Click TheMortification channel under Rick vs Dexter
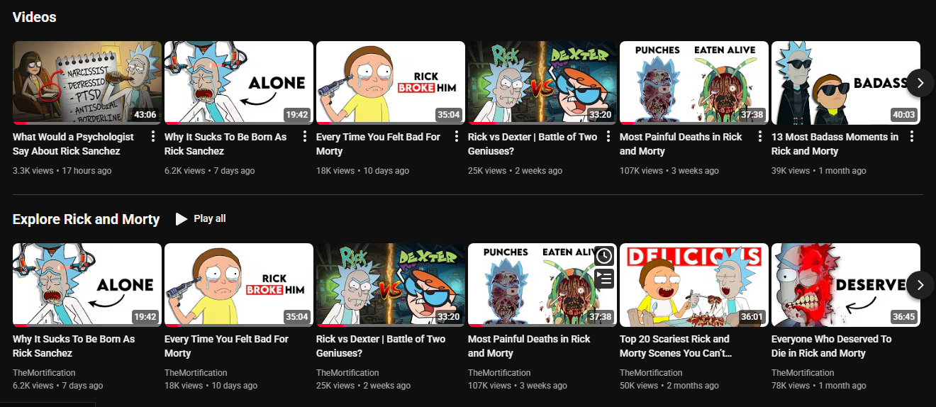The height and width of the screenshot is (407, 936). pyautogui.click(x=347, y=373)
